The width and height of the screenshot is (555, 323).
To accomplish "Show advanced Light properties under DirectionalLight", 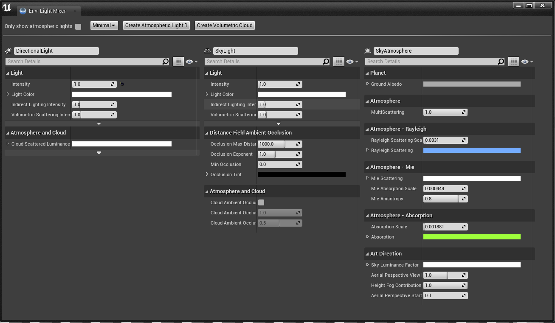I will point(99,124).
